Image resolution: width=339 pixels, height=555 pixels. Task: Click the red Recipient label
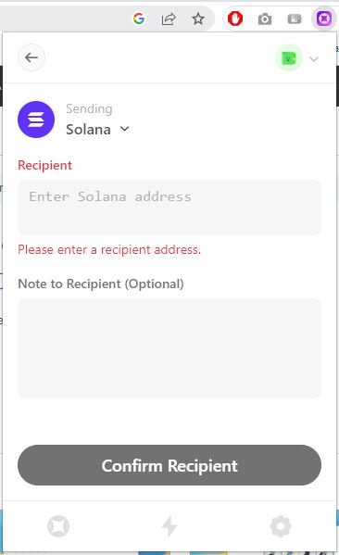45,165
